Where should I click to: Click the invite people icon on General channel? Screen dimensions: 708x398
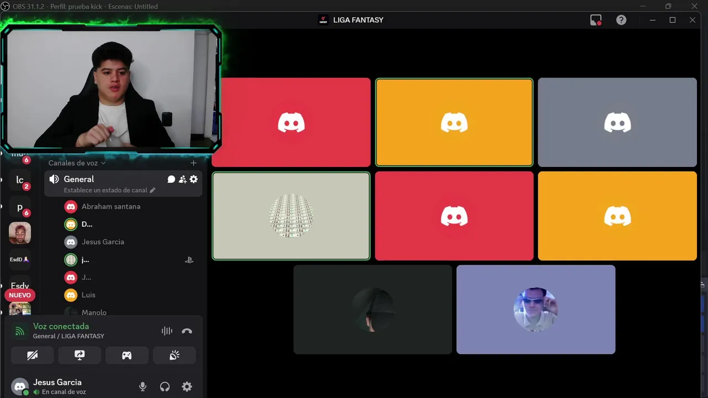pyautogui.click(x=183, y=179)
